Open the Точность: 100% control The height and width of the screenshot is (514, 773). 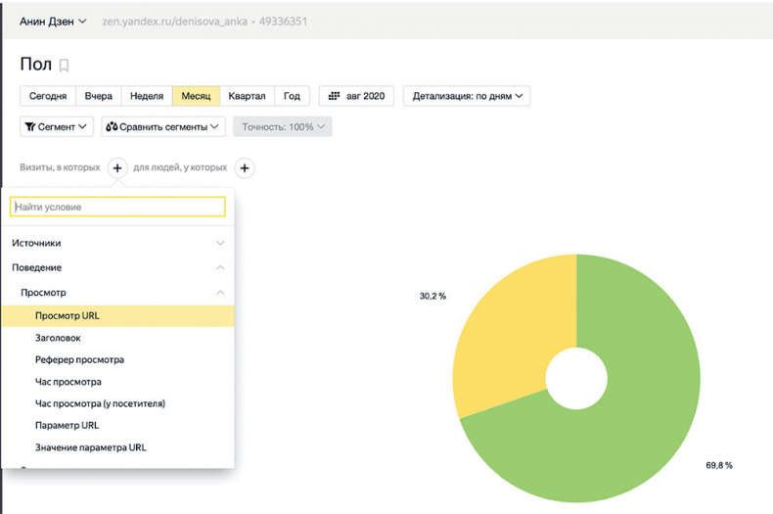click(x=282, y=126)
